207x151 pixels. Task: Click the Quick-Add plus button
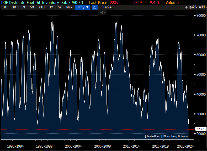coord(186,7)
